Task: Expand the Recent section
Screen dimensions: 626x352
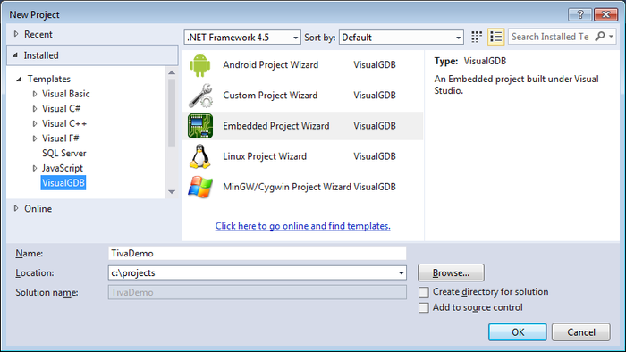Action: click(x=16, y=34)
